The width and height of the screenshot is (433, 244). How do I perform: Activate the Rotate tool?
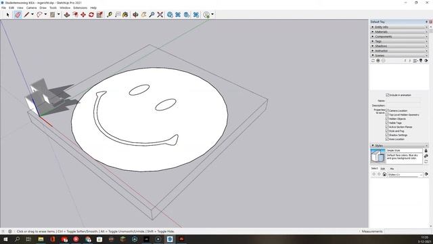91,15
